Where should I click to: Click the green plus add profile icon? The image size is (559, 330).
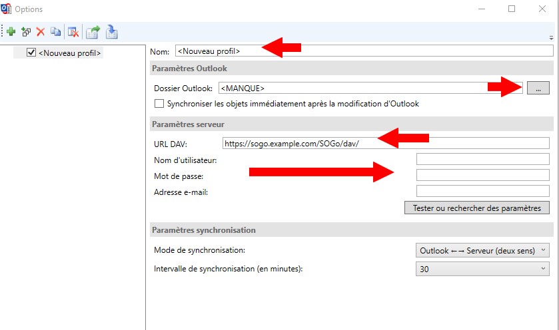click(x=11, y=31)
